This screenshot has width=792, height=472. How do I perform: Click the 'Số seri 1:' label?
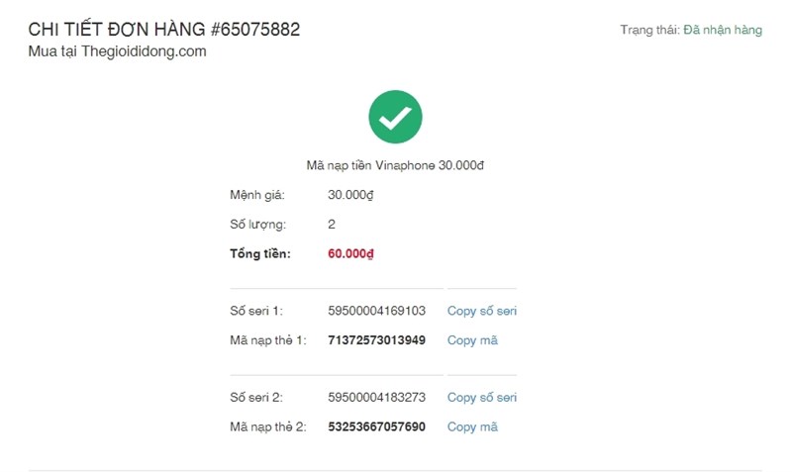coord(256,311)
